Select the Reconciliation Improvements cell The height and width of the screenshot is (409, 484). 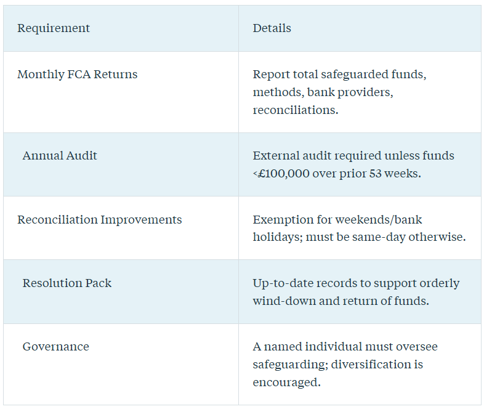coord(100,220)
